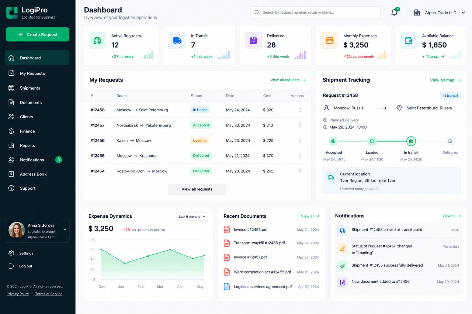This screenshot has height=314, width=472.
Task: Click the search requests input field
Action: 316,12
